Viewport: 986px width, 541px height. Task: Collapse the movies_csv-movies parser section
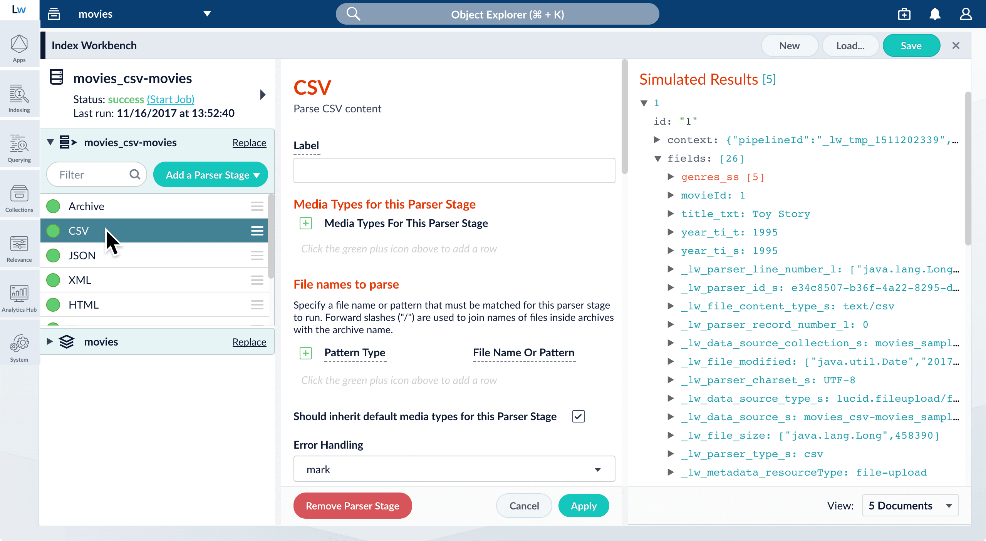(50, 142)
